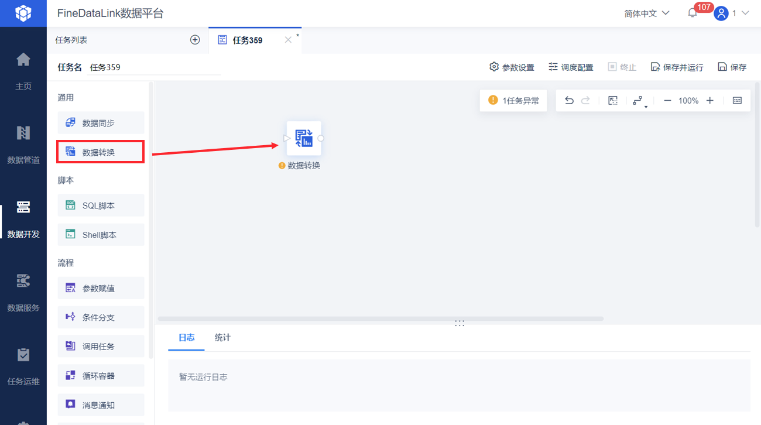Open the 数据服务 sidebar section
The image size is (761, 425).
pyautogui.click(x=23, y=293)
